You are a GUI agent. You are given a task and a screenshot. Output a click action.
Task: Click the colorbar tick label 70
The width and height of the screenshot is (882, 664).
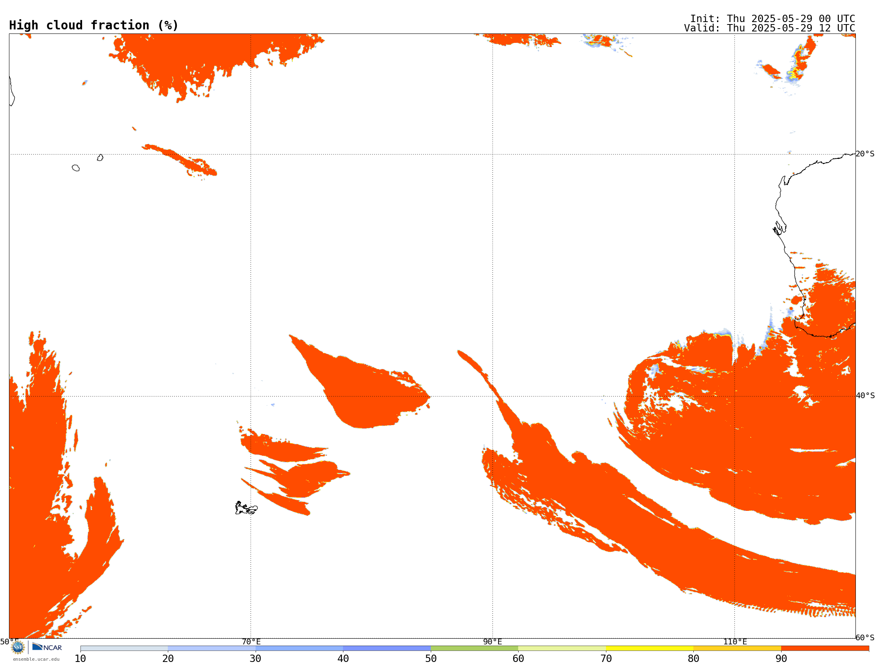606,659
